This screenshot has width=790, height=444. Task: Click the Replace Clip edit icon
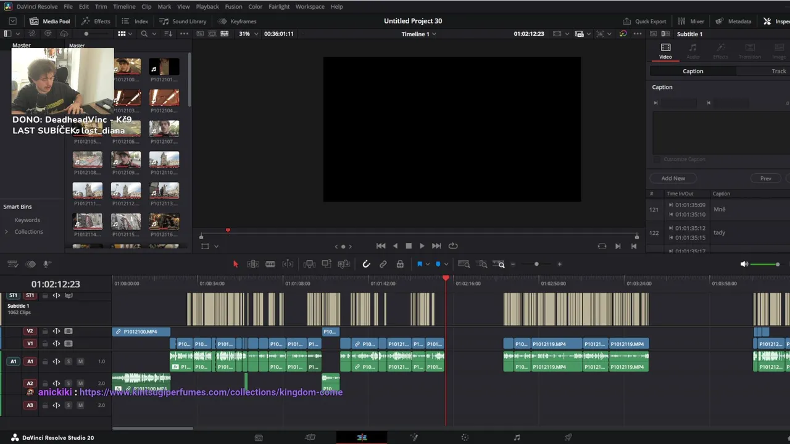pyautogui.click(x=344, y=264)
